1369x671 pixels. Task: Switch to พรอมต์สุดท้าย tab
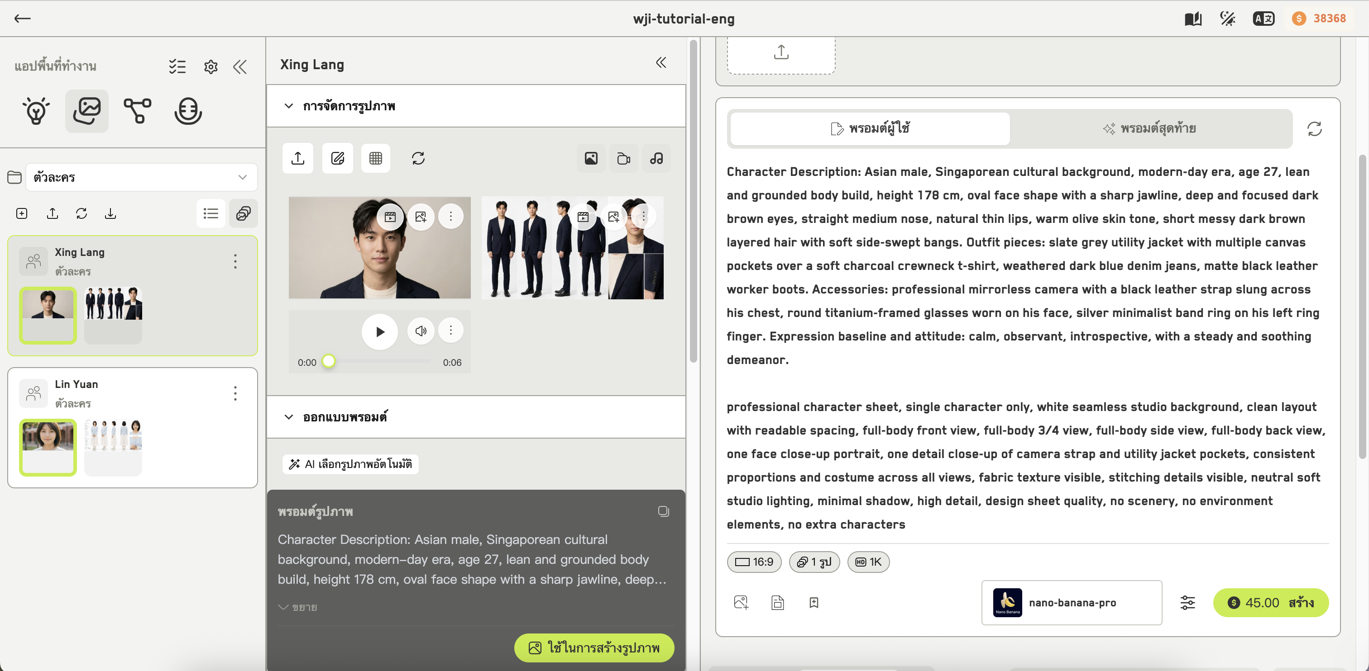[x=1150, y=128]
